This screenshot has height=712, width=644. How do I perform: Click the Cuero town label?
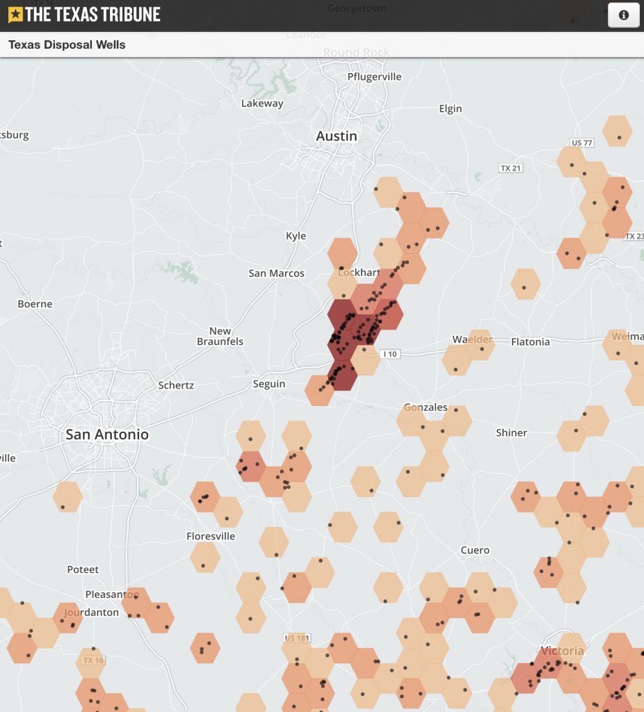[475, 550]
